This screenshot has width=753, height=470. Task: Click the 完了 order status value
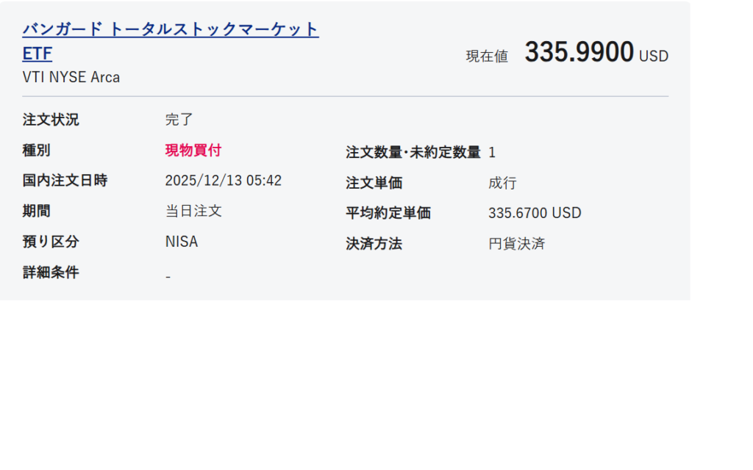179,120
